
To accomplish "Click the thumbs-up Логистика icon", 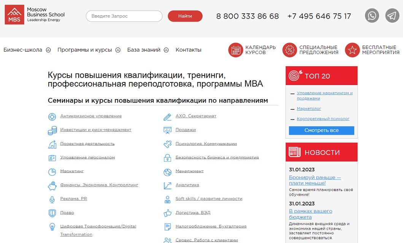I will pos(167,213).
